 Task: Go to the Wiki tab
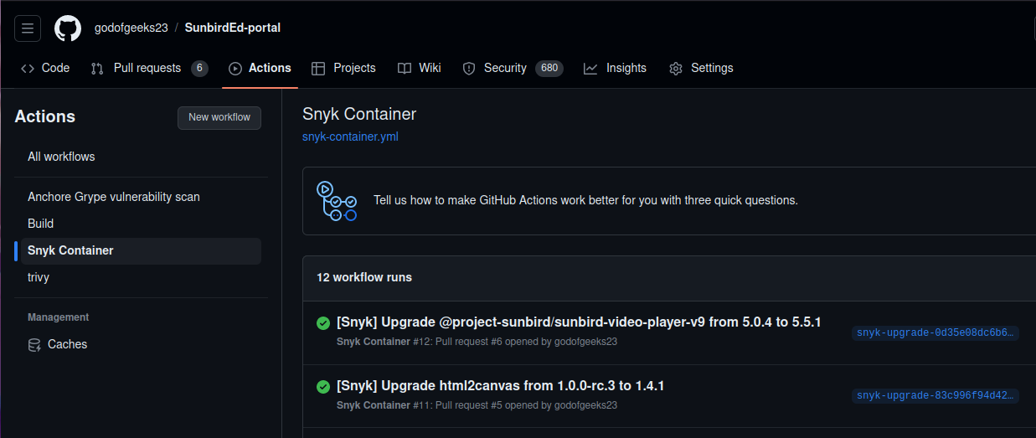420,68
